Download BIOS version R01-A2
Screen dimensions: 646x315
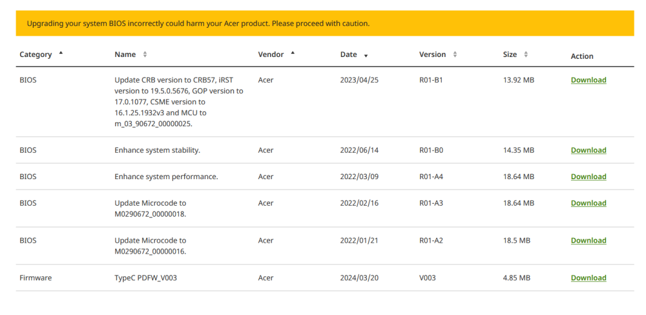[588, 241]
